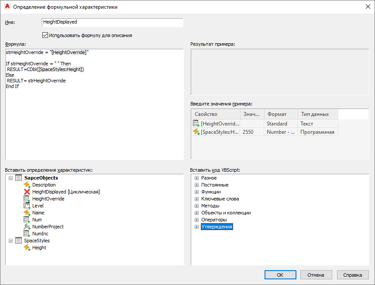Click the formula icon beside NumberProject
The height and width of the screenshot is (285, 375).
click(27, 227)
